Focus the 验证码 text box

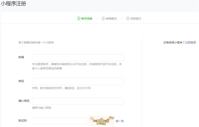tap(59, 121)
